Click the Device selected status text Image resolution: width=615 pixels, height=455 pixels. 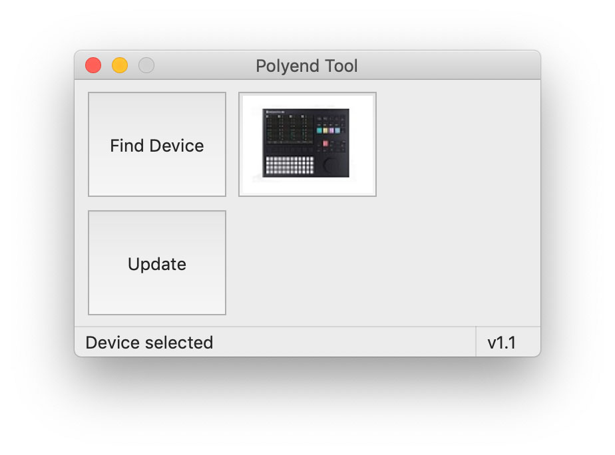[149, 343]
